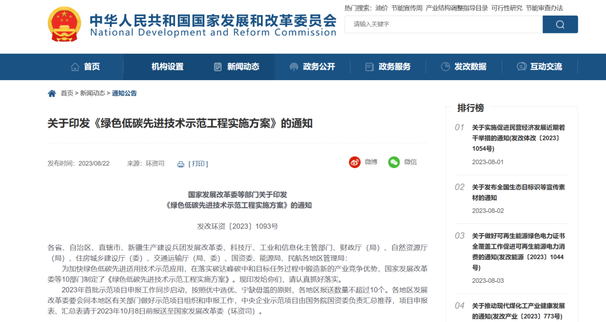This screenshot has height=322, width=606.
Task: Share article via WeChat icon
Action: (x=394, y=162)
